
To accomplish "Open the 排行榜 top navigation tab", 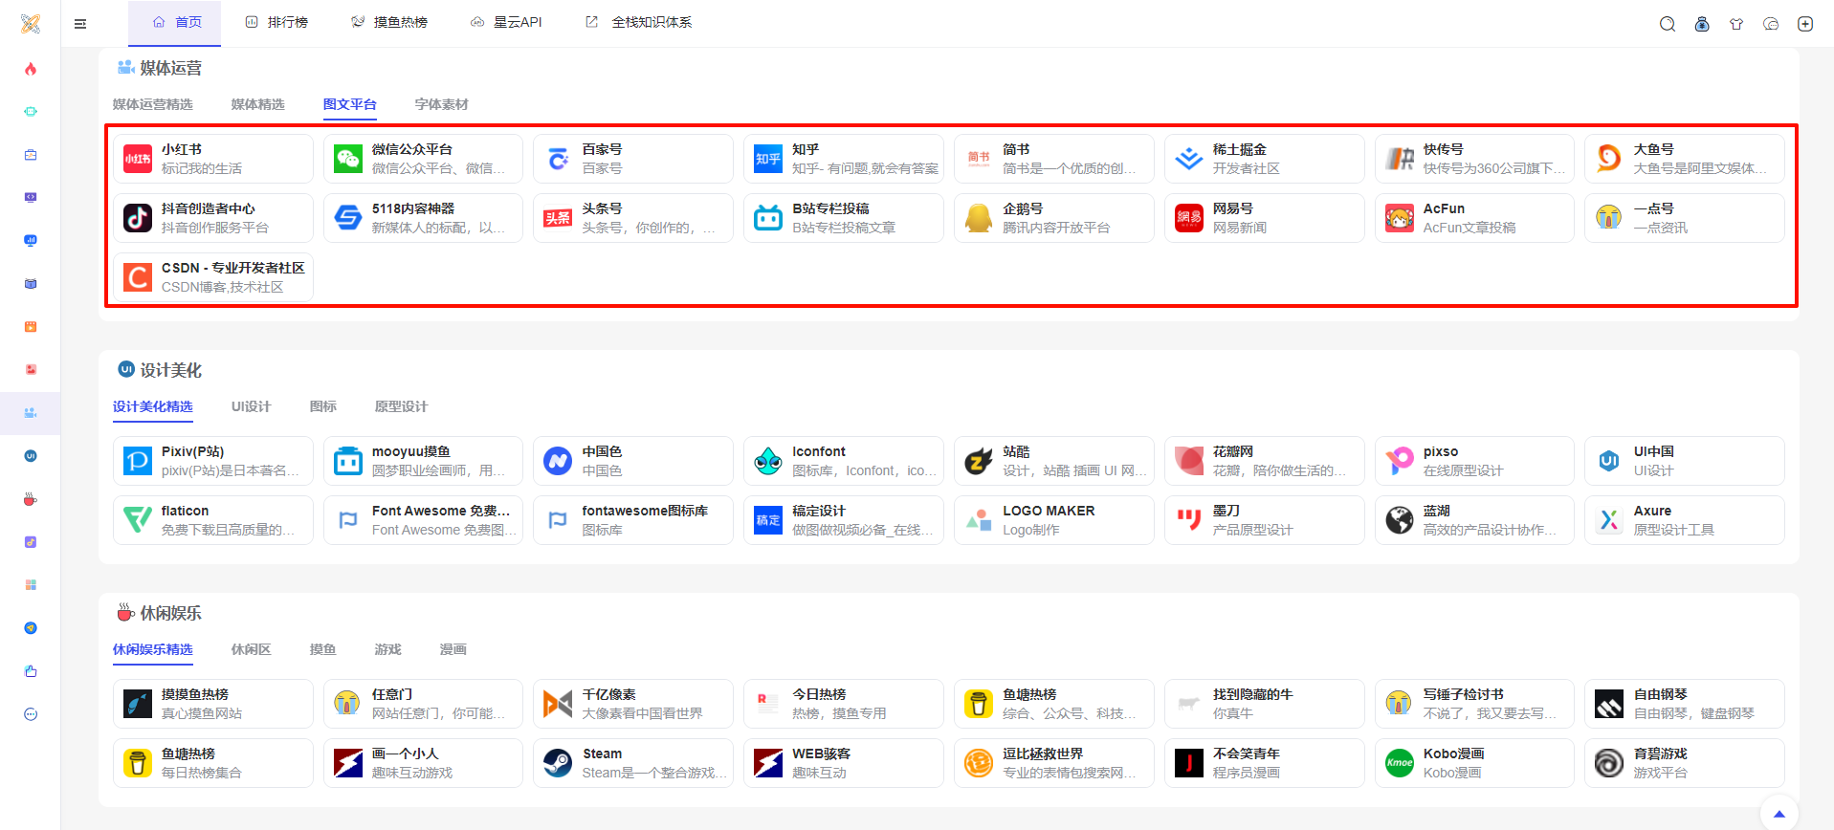I will (x=276, y=22).
